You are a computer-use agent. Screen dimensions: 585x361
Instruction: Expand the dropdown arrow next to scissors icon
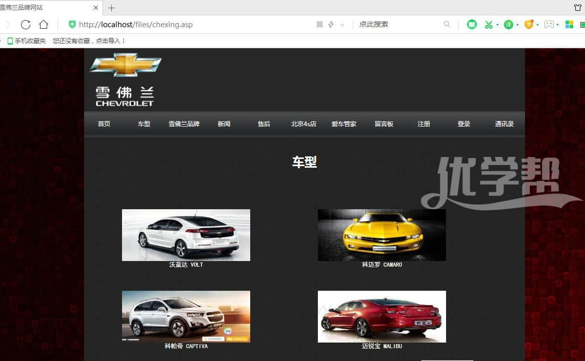[497, 25]
